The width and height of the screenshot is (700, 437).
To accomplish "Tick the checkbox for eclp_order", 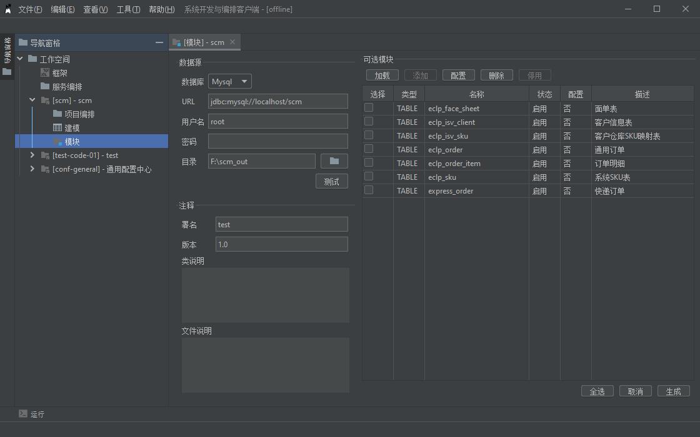I will point(369,149).
